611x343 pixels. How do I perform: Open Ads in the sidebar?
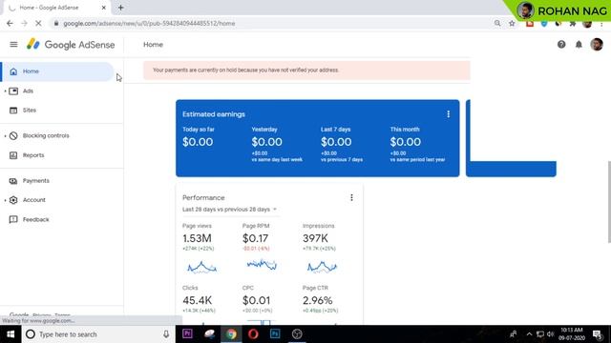coord(28,91)
